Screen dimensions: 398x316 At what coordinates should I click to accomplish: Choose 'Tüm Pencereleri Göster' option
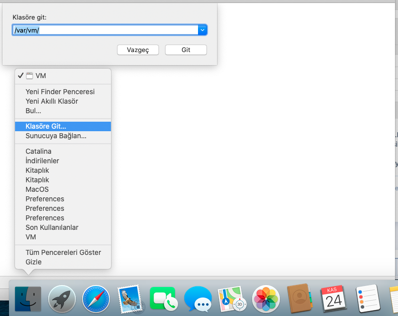(63, 252)
